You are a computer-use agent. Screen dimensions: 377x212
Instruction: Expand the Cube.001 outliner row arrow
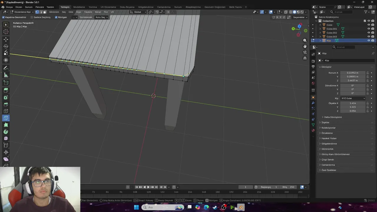point(320,29)
